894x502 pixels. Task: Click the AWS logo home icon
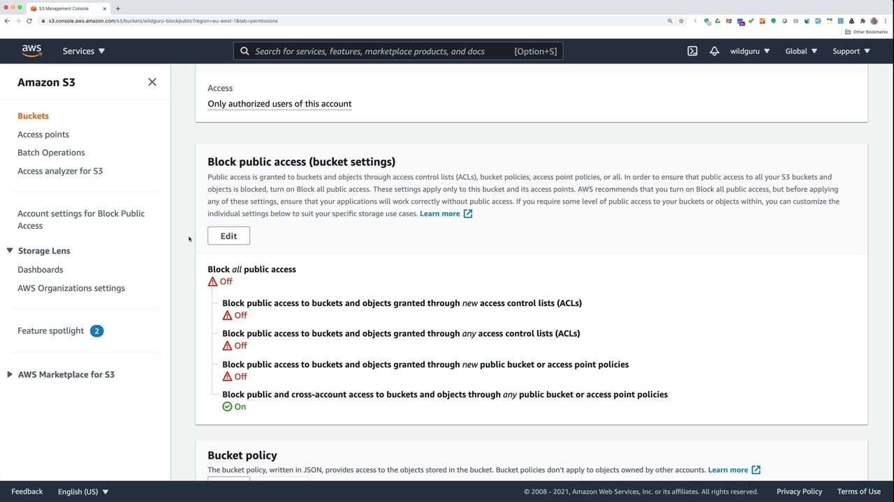(x=31, y=51)
